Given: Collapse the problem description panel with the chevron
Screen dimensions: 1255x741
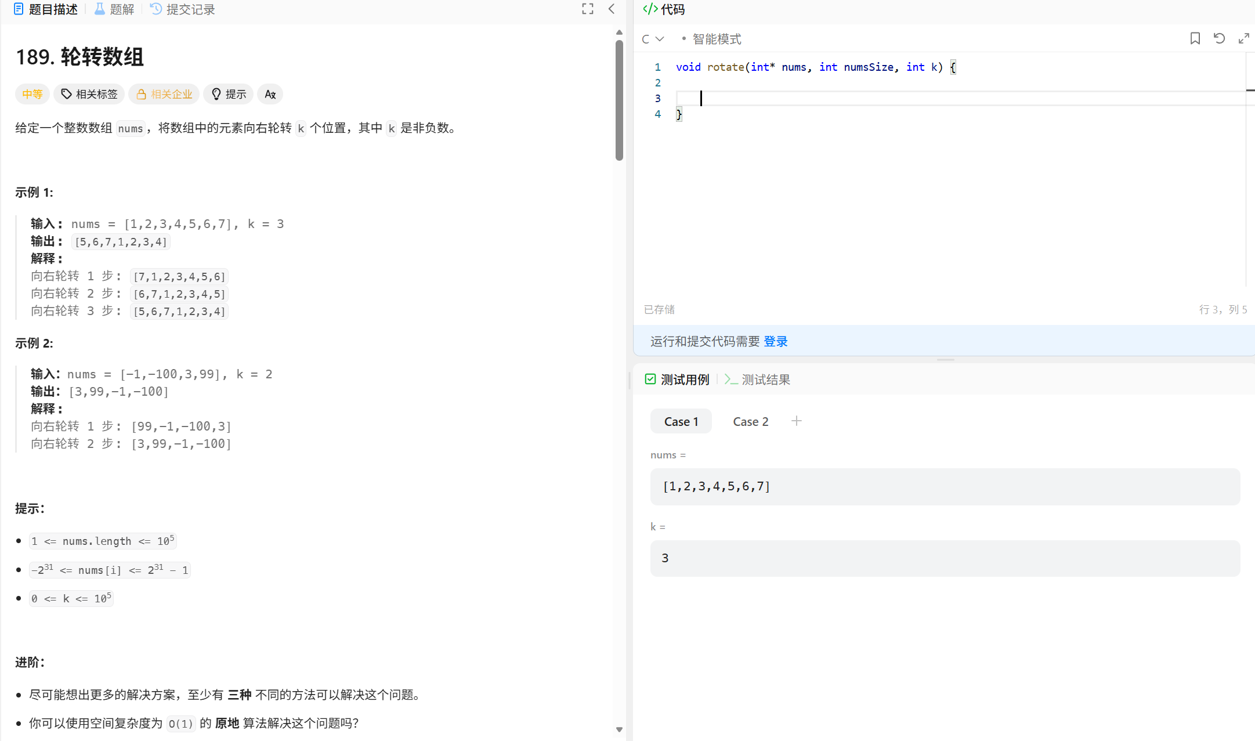Looking at the screenshot, I should point(612,9).
